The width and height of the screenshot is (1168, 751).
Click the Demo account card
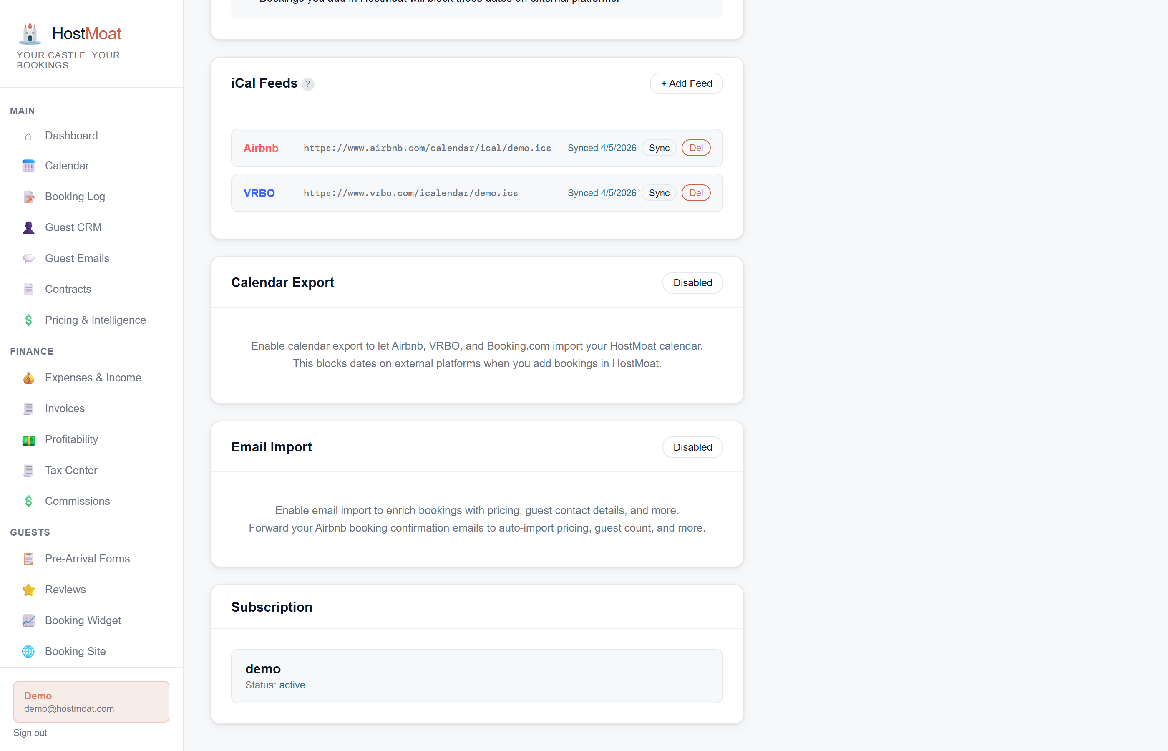point(91,702)
